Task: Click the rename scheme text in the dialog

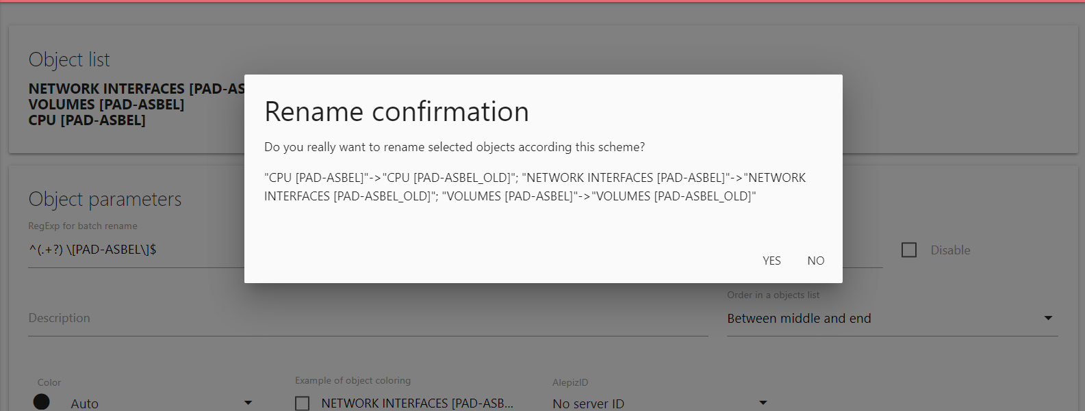Action: click(x=535, y=187)
